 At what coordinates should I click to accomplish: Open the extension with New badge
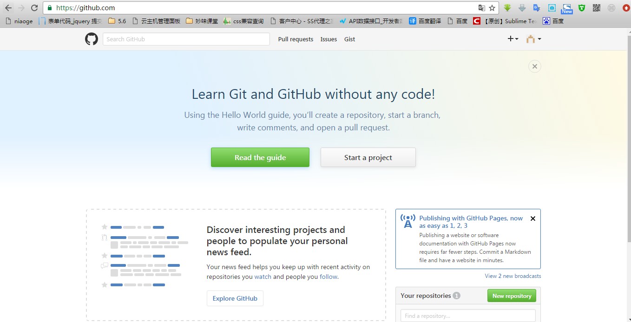[x=567, y=8]
